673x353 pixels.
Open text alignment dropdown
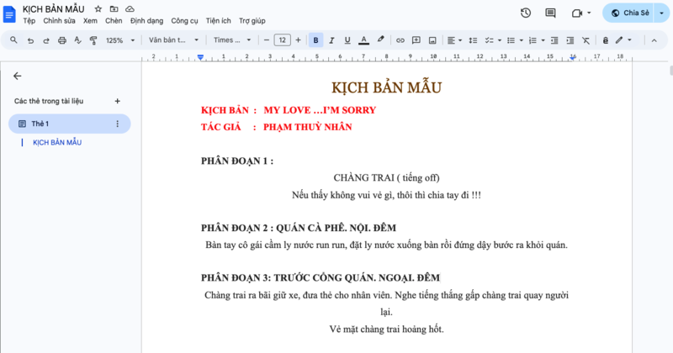[x=454, y=40]
